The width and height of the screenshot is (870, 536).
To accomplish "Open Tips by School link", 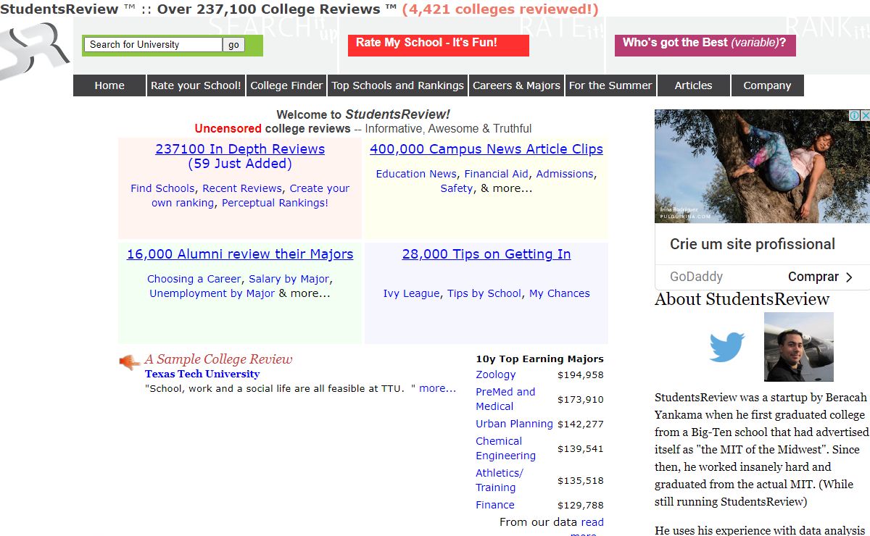I will point(484,293).
